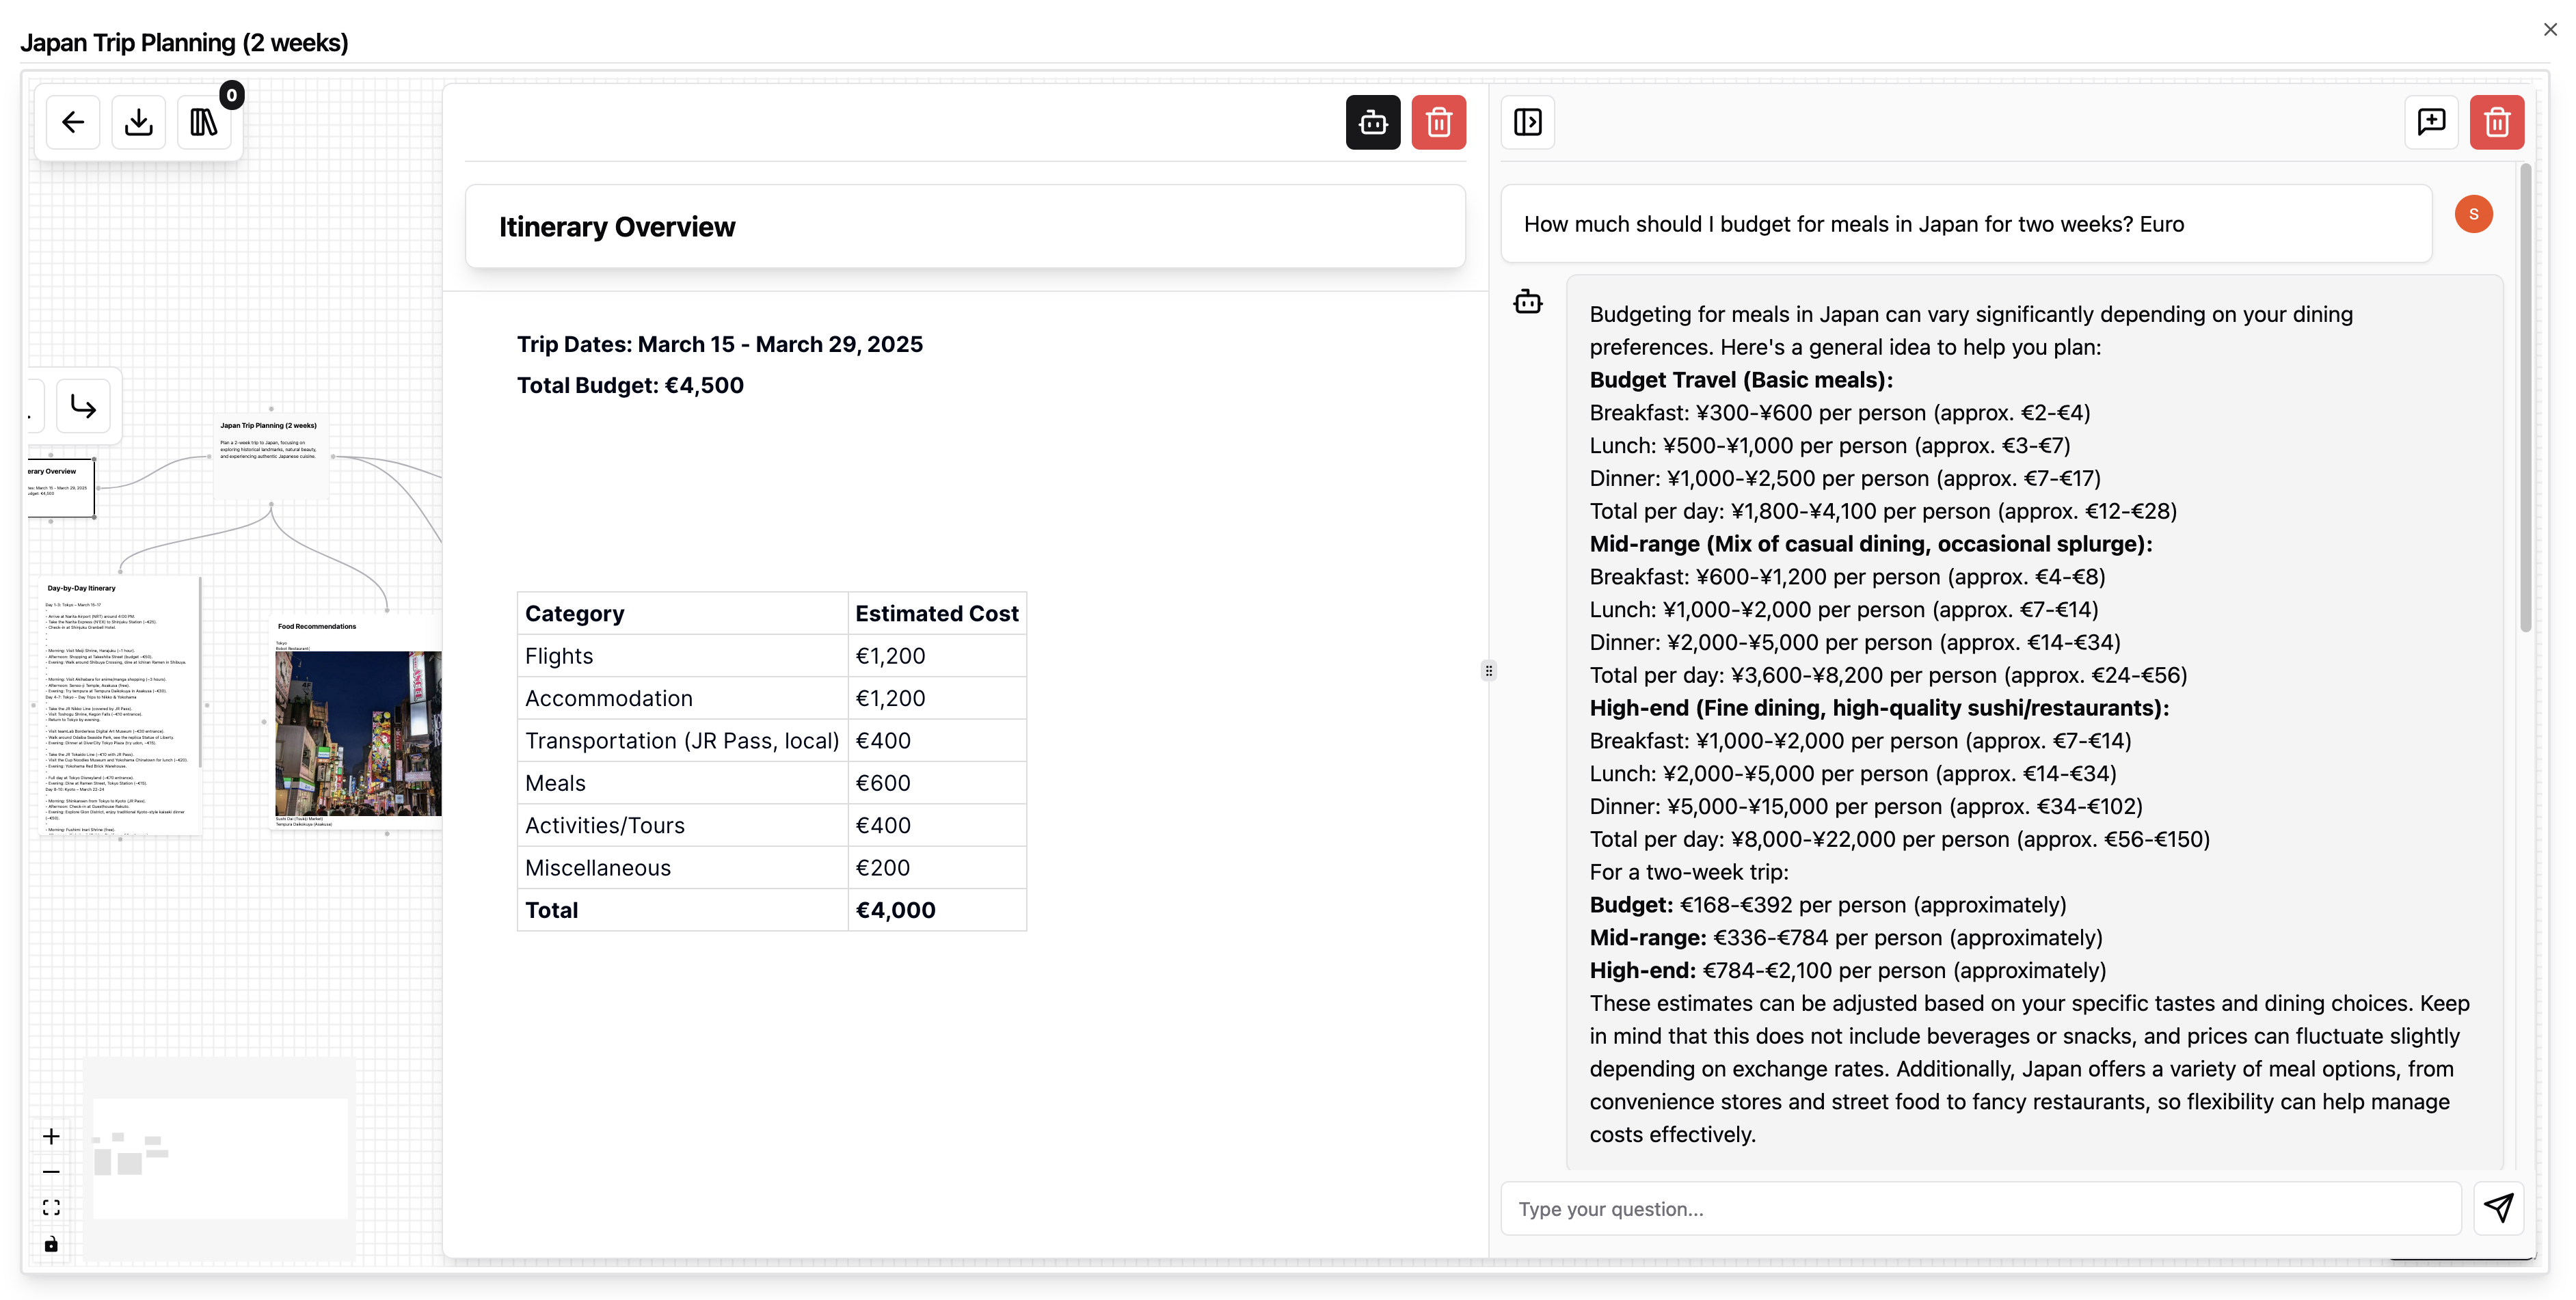Zoom in on the canvas
The image size is (2576, 1300).
coord(51,1136)
